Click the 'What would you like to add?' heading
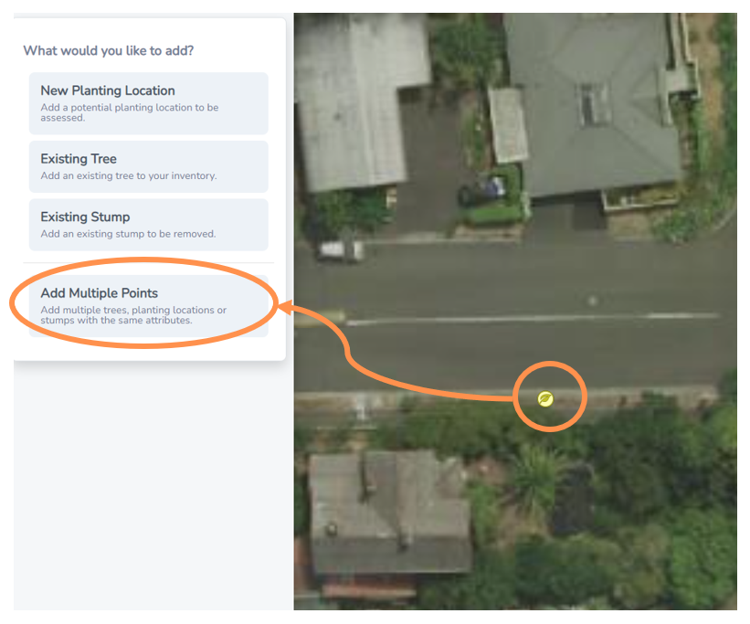 (109, 51)
